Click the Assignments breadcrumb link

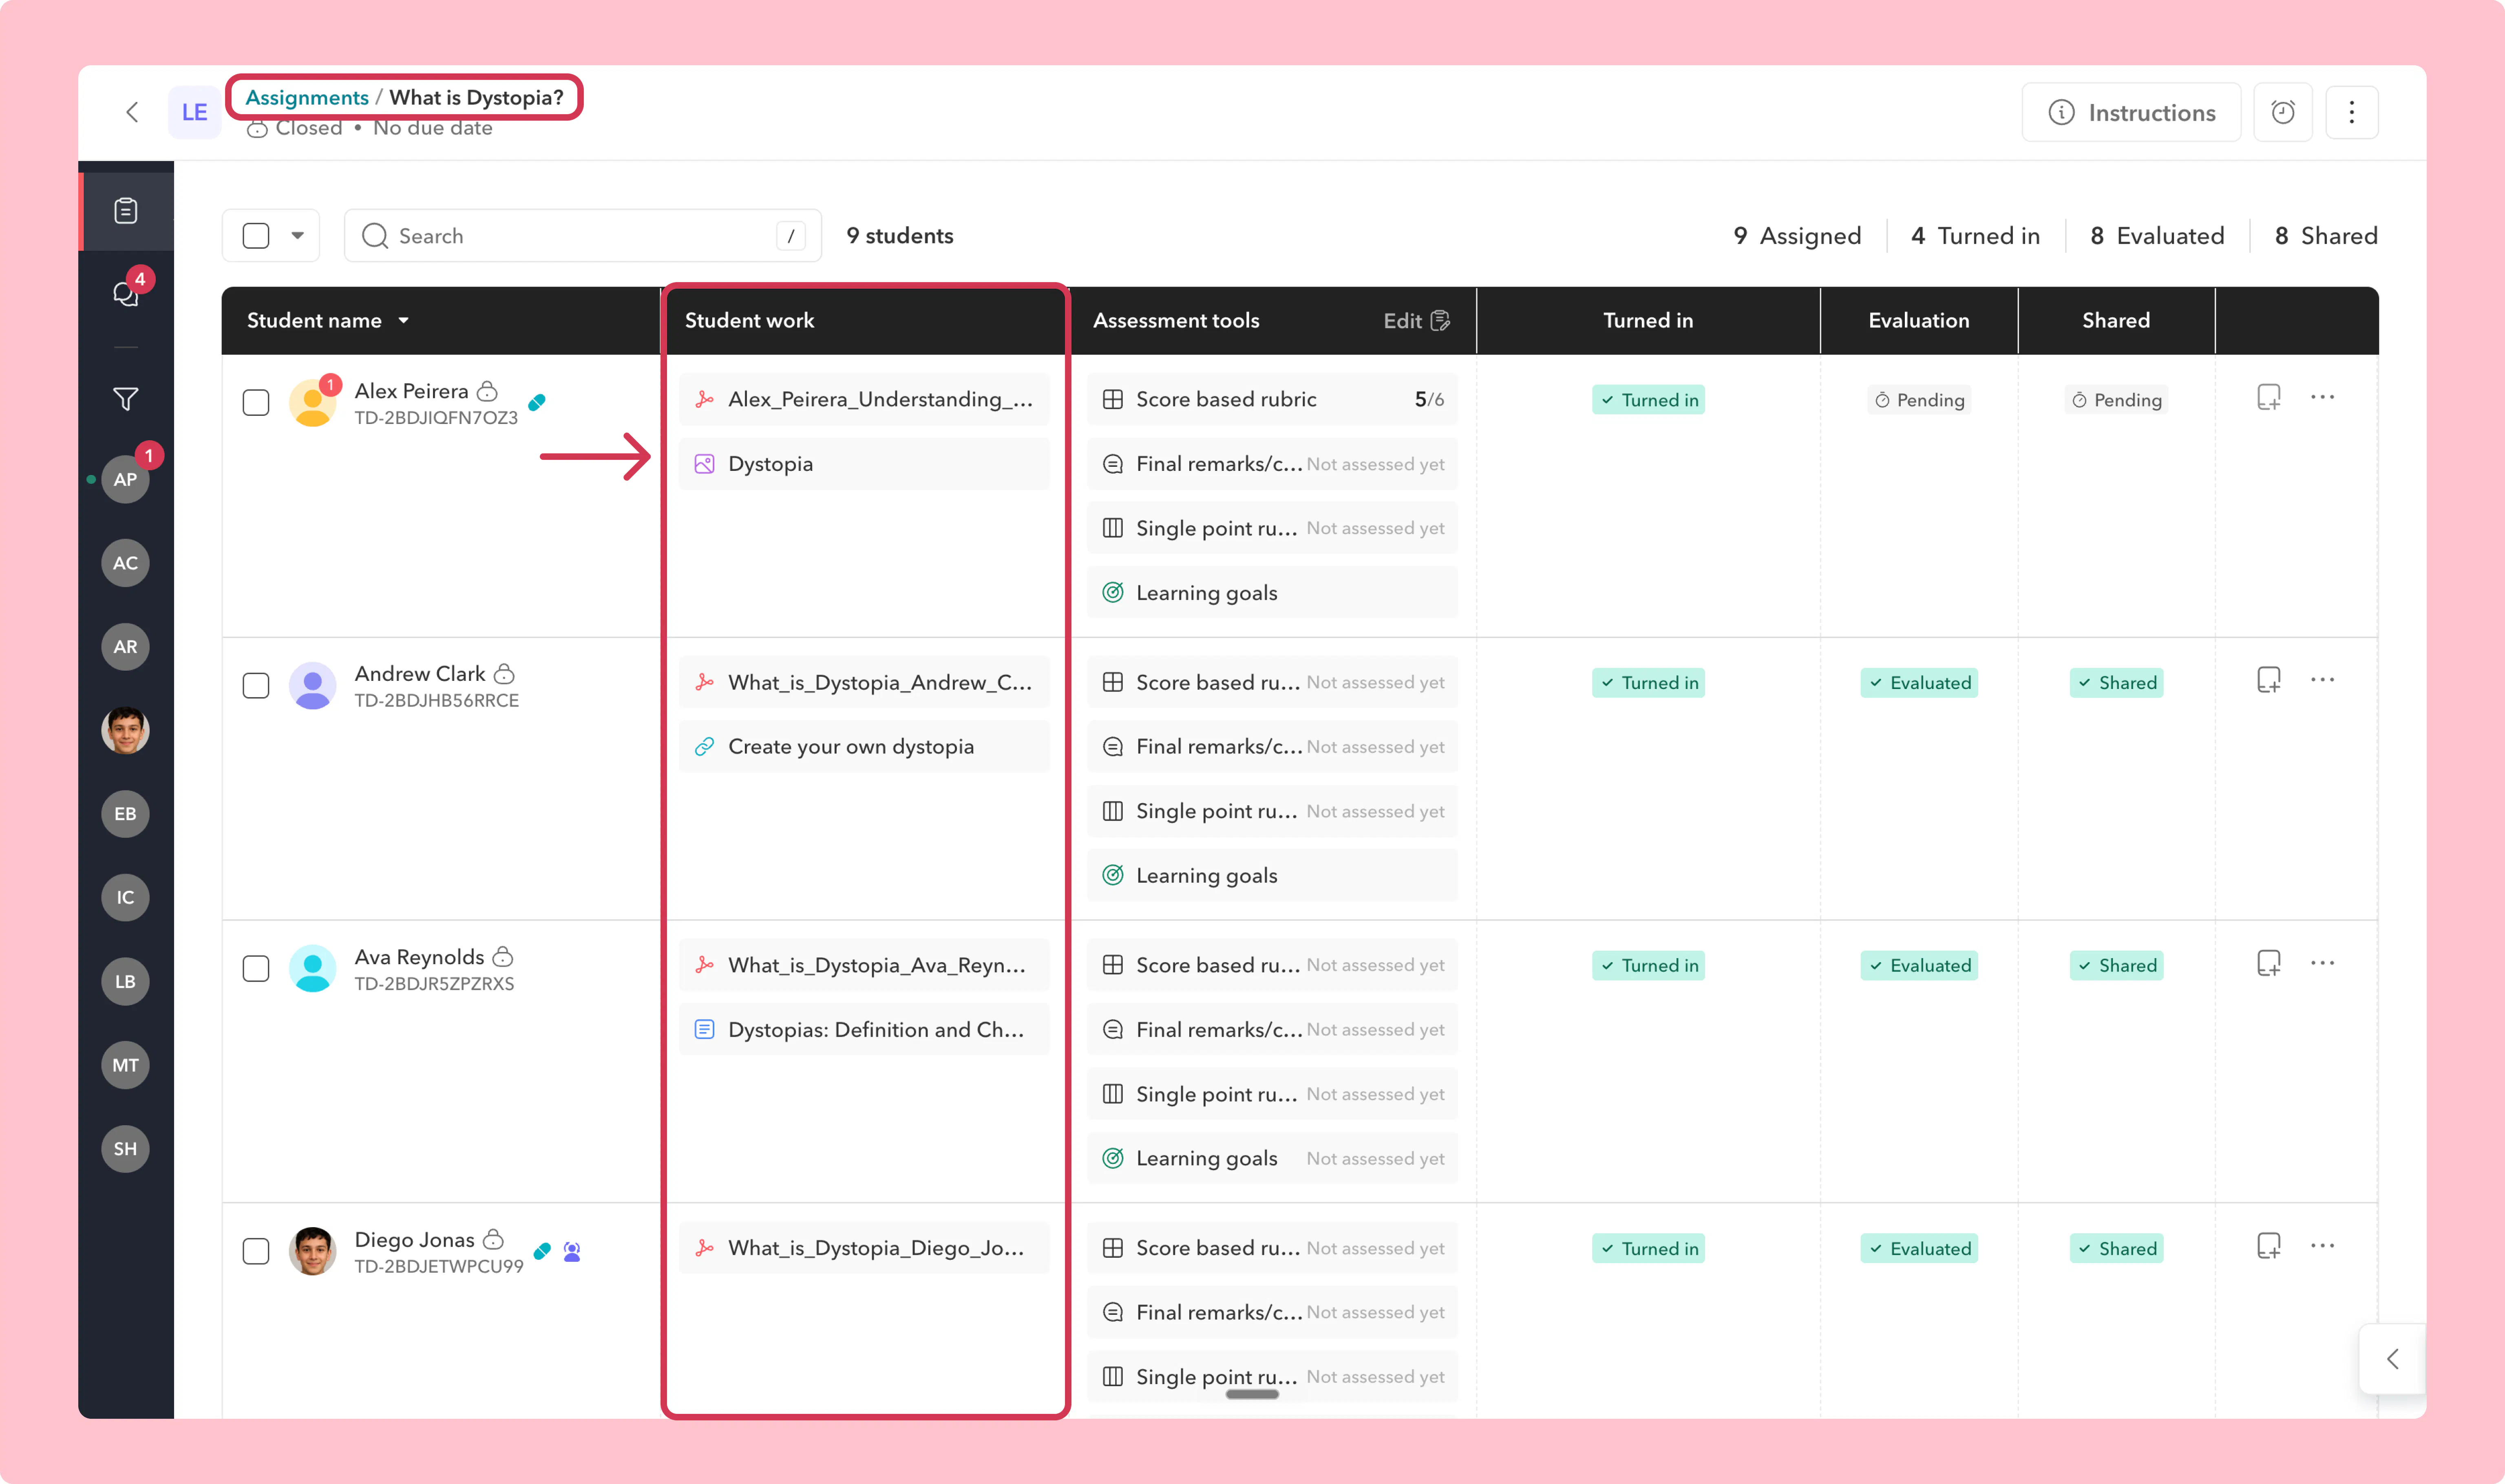(x=307, y=97)
